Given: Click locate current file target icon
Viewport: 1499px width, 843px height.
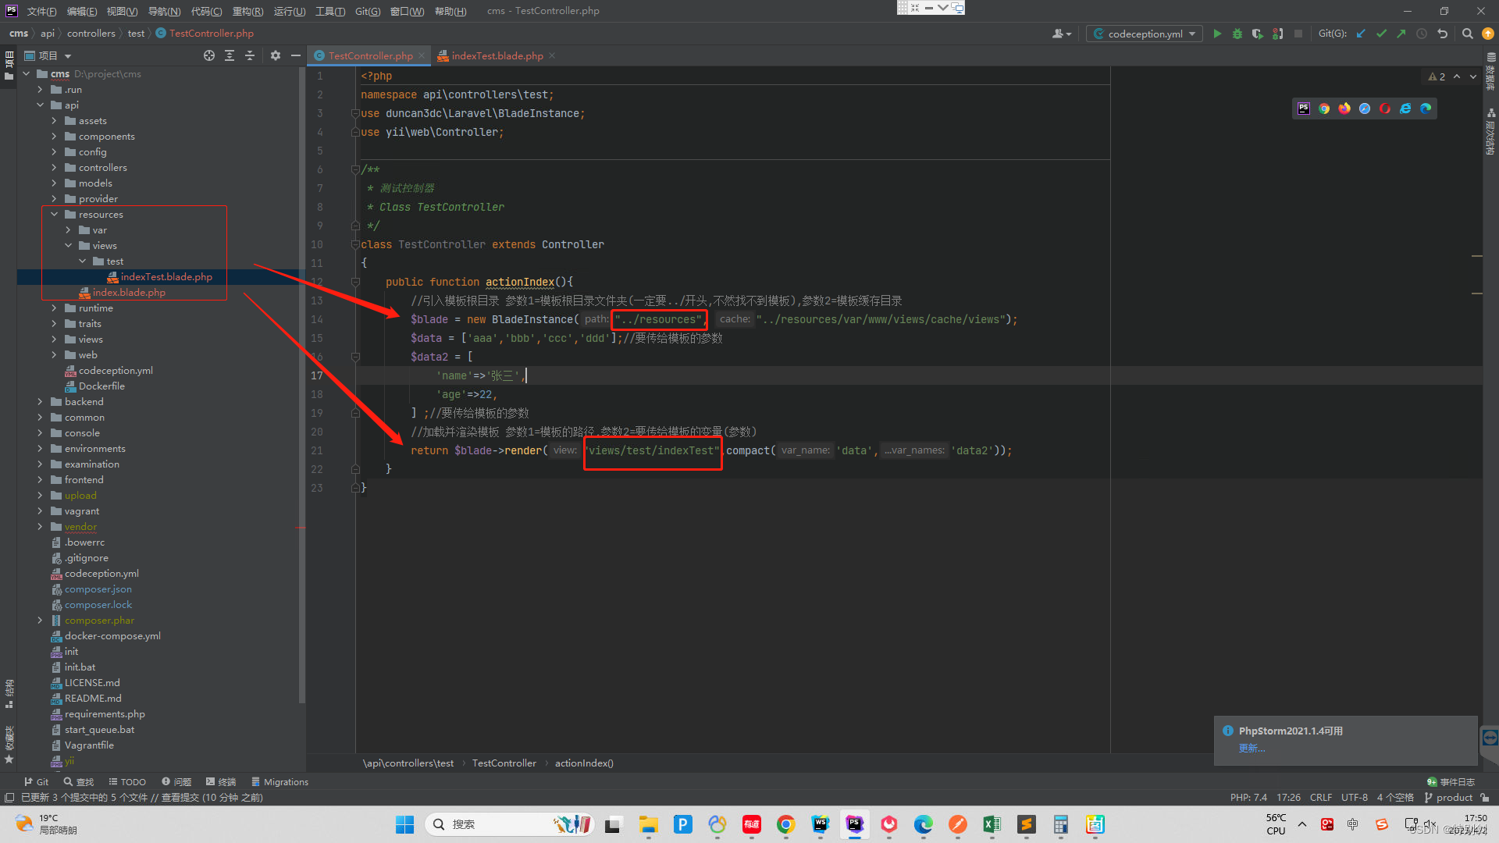Looking at the screenshot, I should tap(209, 55).
